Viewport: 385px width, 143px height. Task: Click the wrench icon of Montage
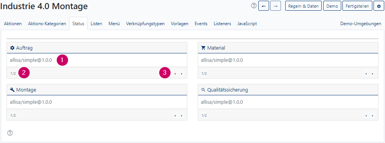[x=12, y=90]
